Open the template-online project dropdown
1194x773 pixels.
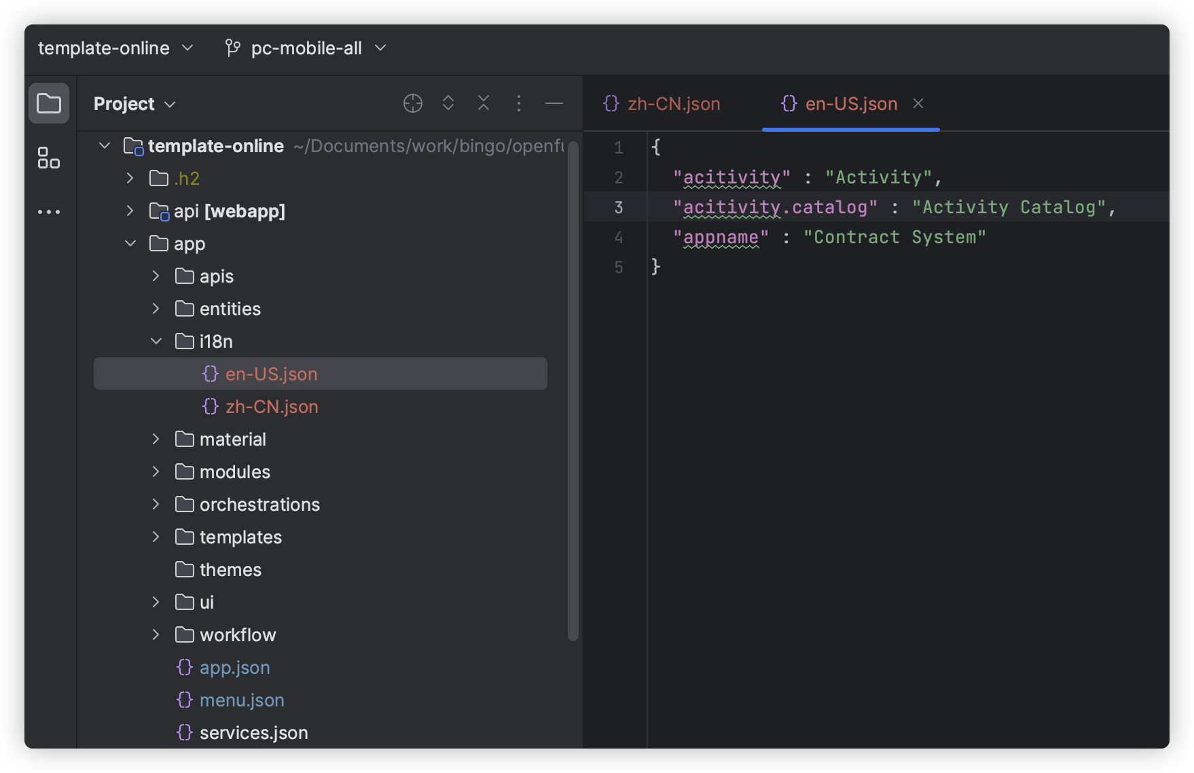coord(115,48)
